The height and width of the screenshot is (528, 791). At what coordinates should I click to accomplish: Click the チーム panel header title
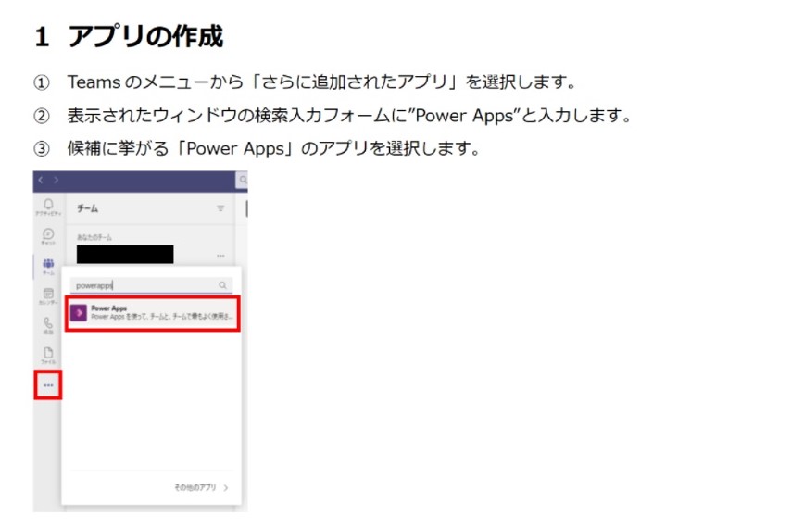click(x=88, y=208)
